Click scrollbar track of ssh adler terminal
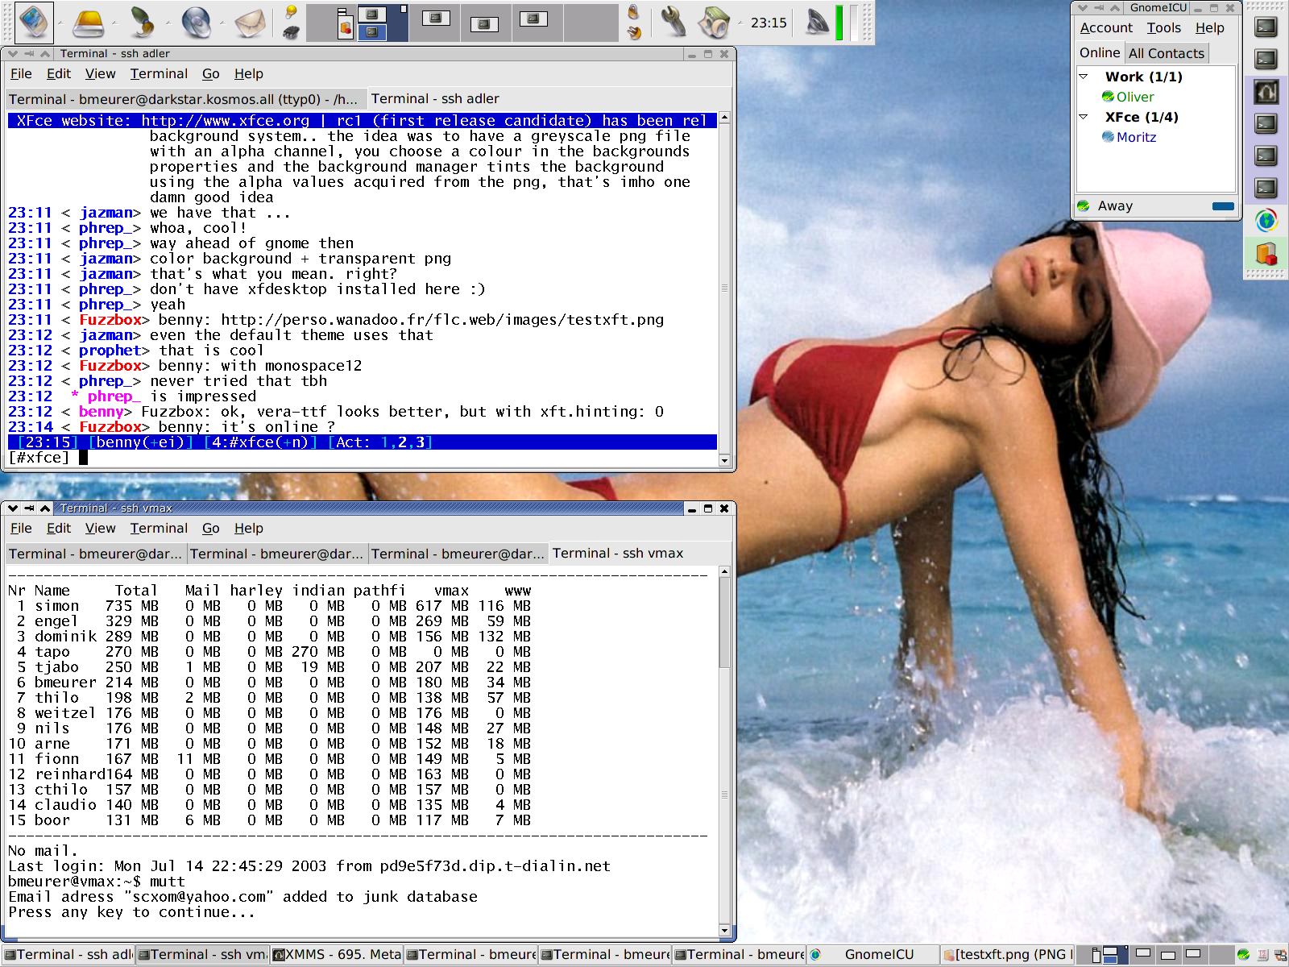The height and width of the screenshot is (967, 1289). point(725,290)
